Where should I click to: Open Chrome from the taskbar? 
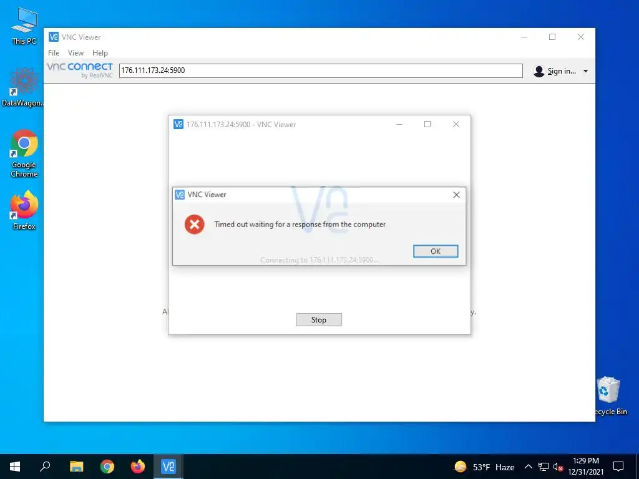pos(107,467)
